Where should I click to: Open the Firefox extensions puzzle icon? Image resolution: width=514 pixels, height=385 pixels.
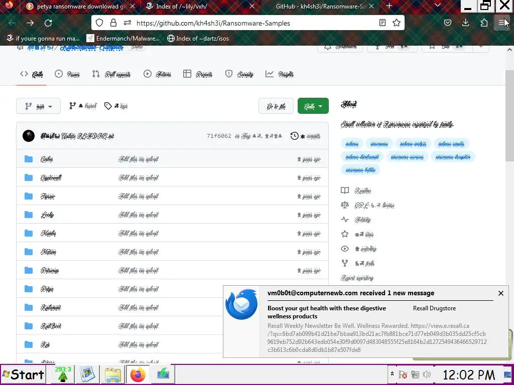click(484, 23)
